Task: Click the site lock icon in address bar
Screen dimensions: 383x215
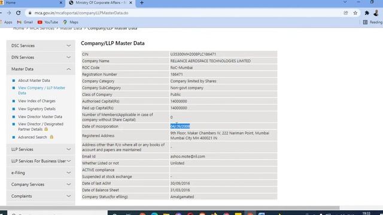Action: 30,13
